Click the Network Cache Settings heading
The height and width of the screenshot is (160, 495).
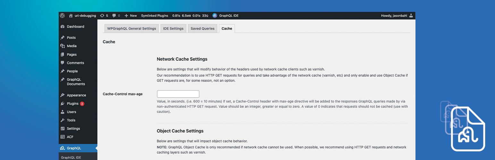(x=182, y=59)
